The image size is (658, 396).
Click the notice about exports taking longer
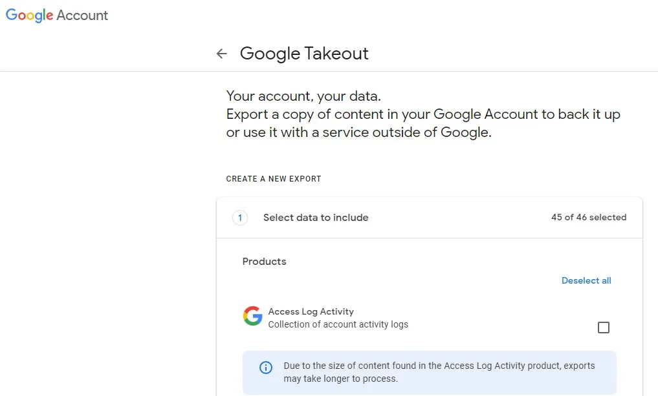pyautogui.click(x=430, y=372)
